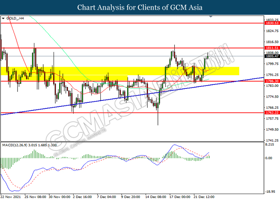The image size is (280, 200).
Task: Select the blue ascending trendline
Action: tap(132, 96)
